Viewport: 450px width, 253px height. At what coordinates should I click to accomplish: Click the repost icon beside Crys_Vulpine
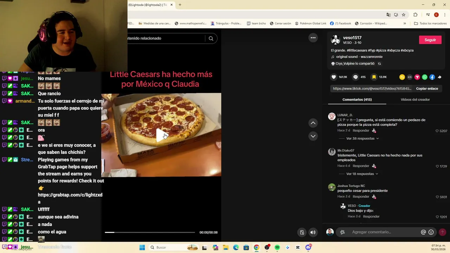click(379, 64)
